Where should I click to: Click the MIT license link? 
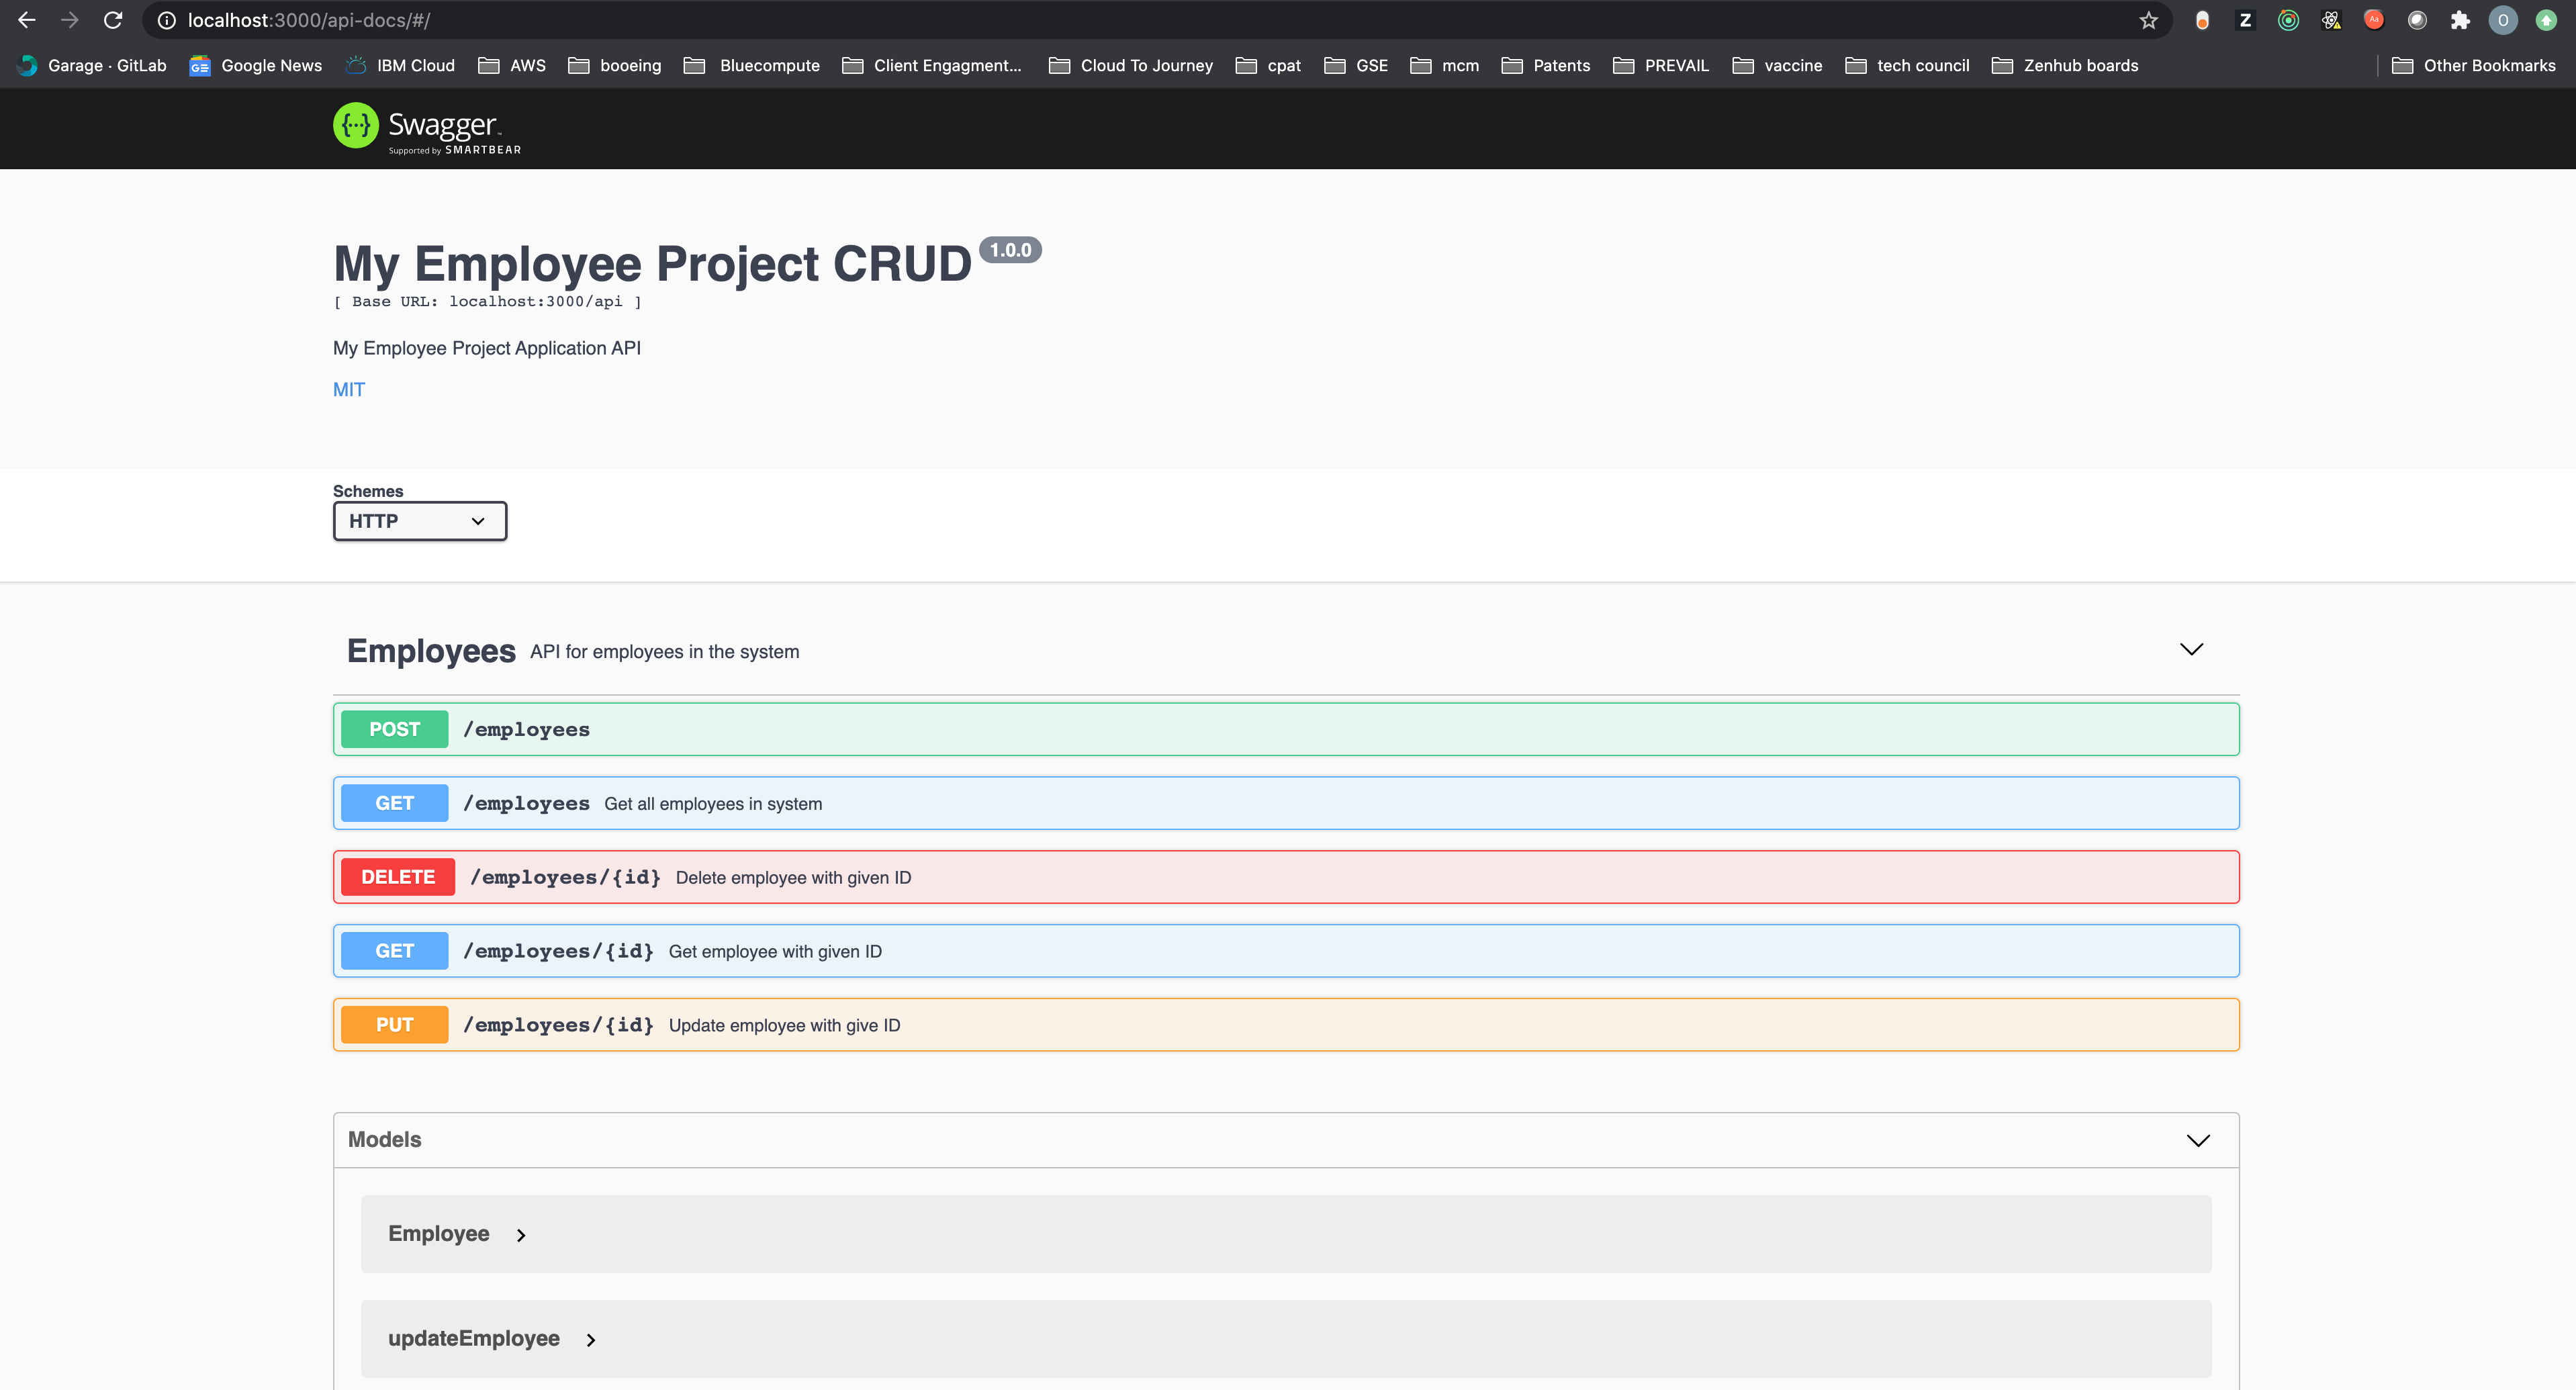pos(348,390)
